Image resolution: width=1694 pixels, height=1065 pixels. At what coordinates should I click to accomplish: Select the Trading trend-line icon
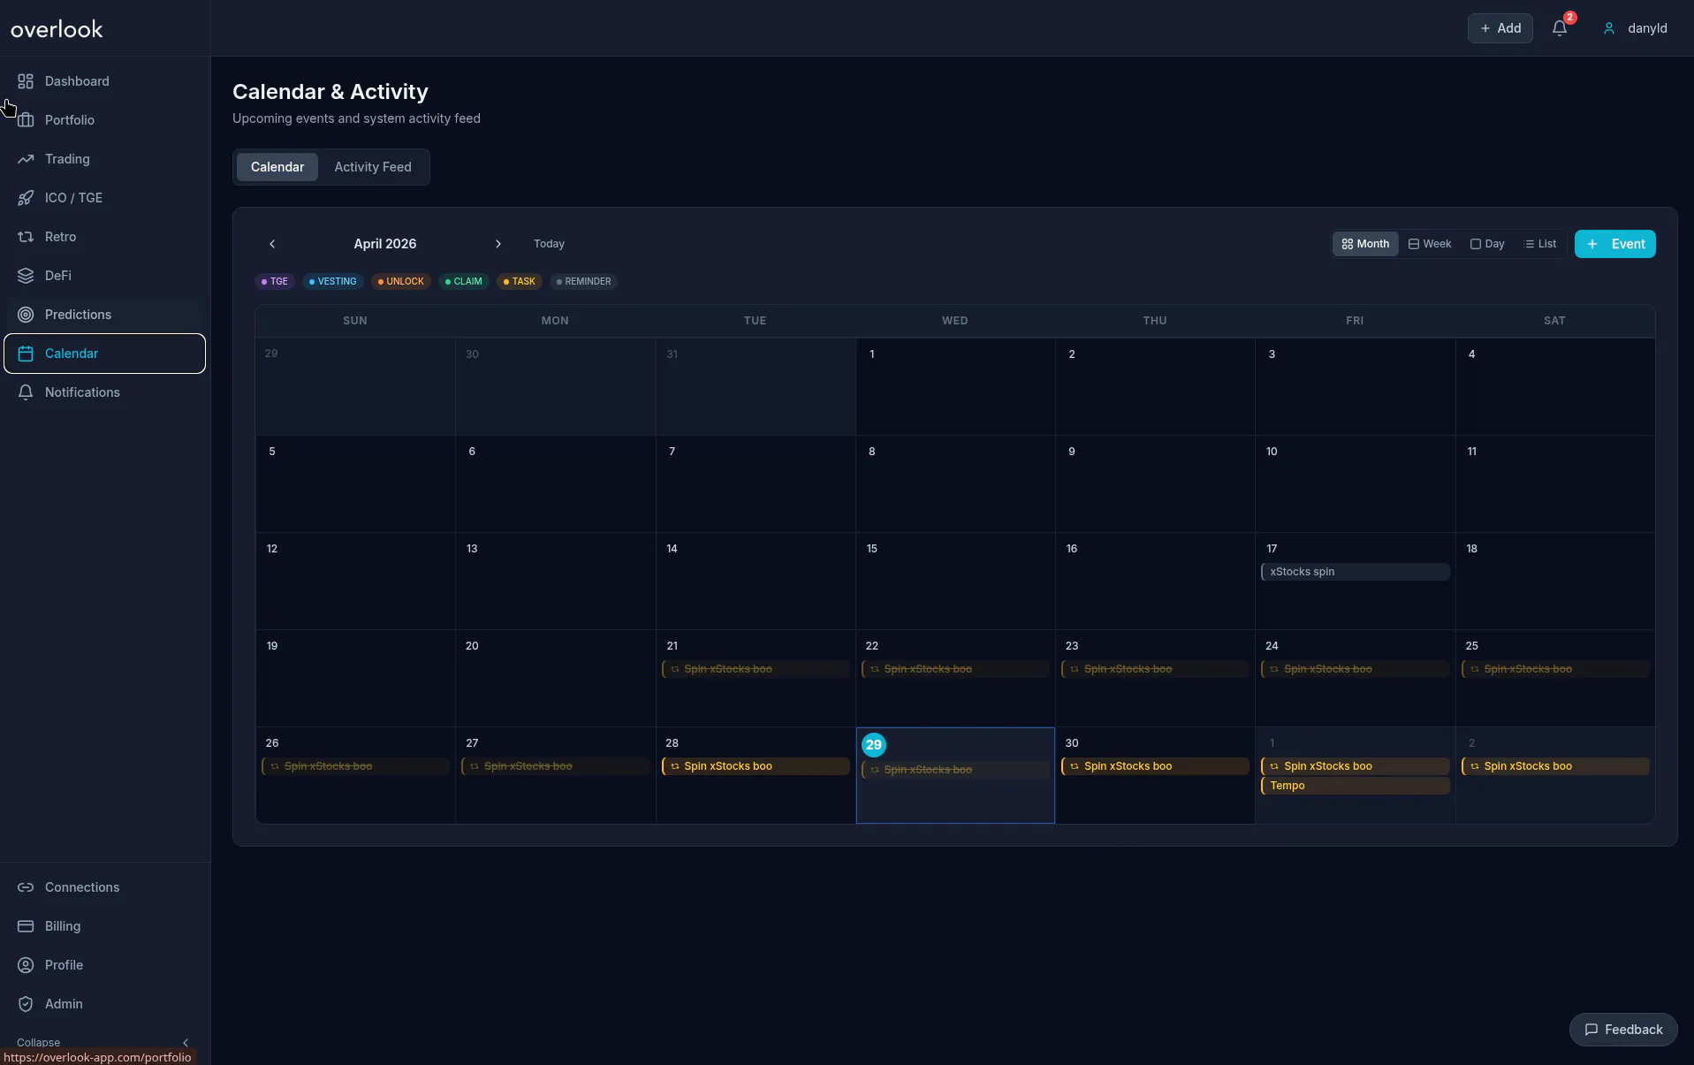[x=26, y=159]
